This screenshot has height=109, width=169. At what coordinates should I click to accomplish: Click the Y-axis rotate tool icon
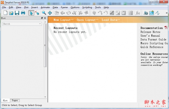[x=80, y=13]
